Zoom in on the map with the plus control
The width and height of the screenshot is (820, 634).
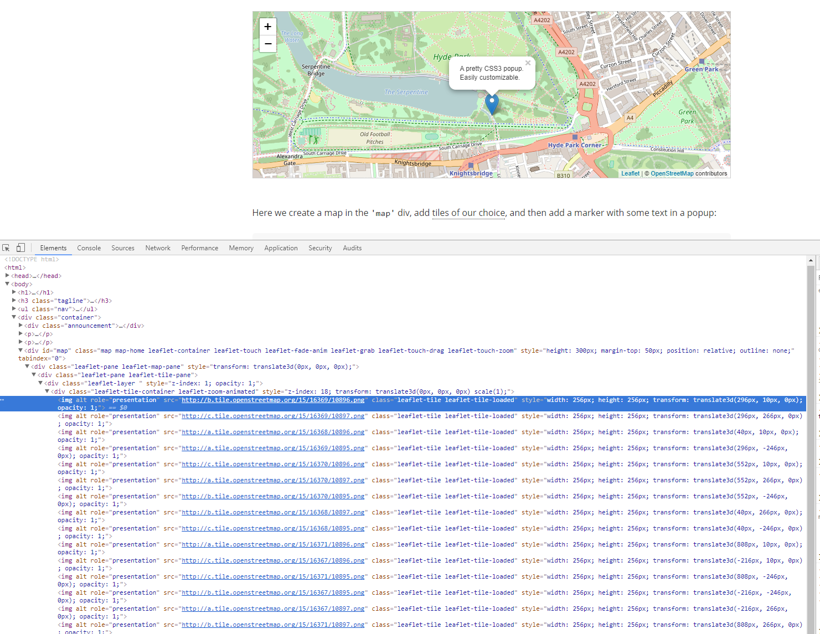(267, 26)
